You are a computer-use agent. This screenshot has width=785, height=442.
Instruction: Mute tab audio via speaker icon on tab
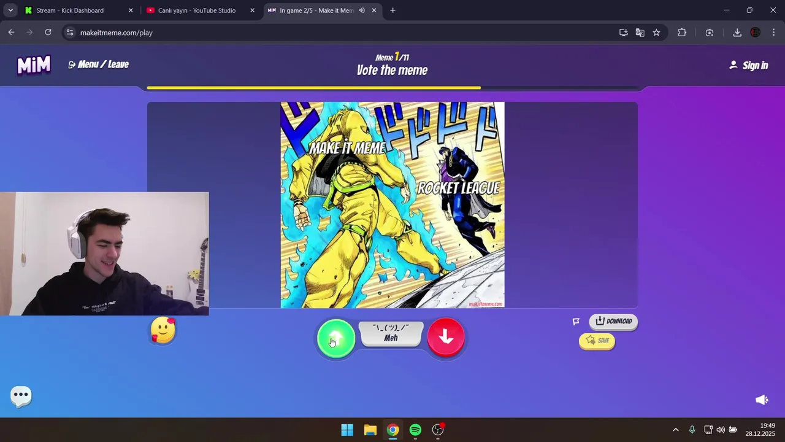[x=362, y=10]
